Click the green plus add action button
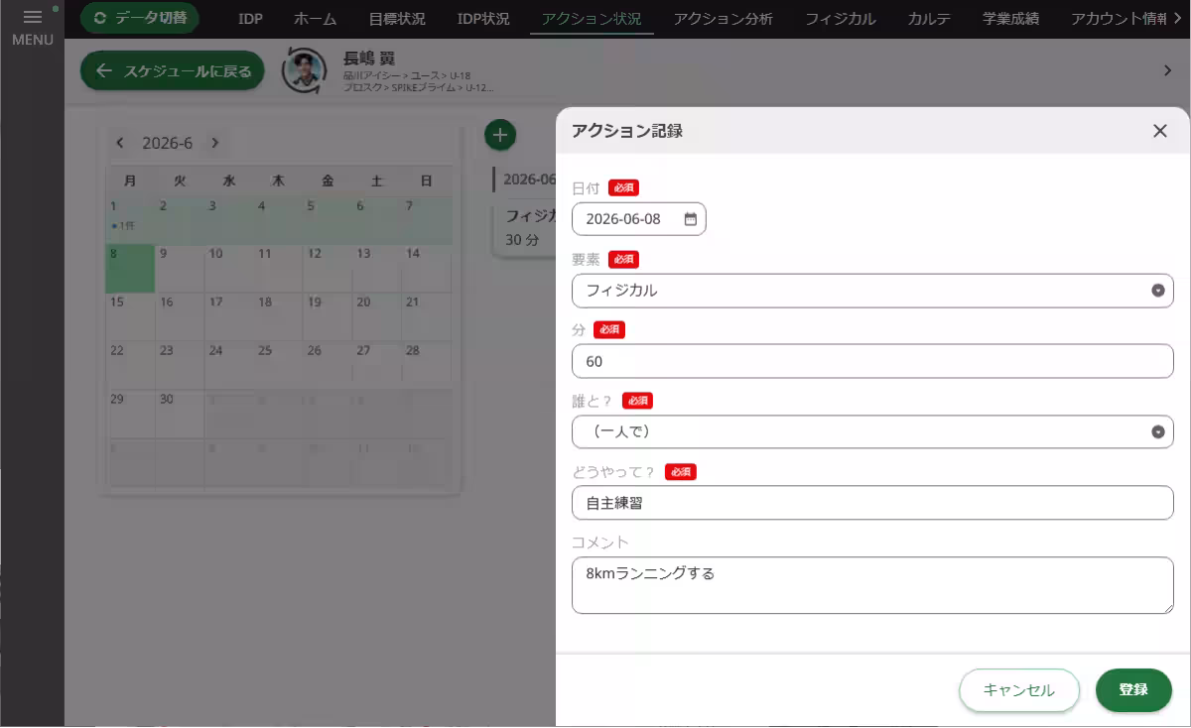This screenshot has height=728, width=1191. (x=500, y=135)
